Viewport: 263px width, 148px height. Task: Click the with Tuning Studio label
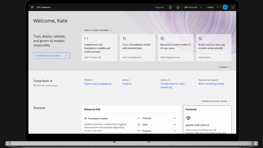pos(131,58)
